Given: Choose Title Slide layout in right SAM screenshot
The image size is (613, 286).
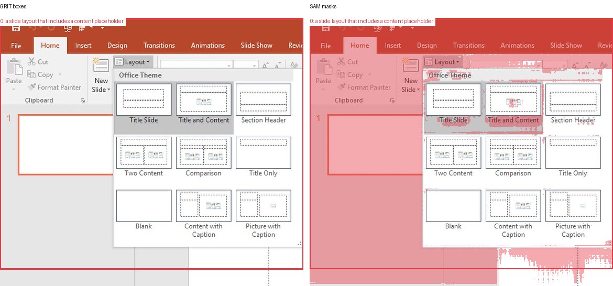Looking at the screenshot, I should (x=454, y=104).
